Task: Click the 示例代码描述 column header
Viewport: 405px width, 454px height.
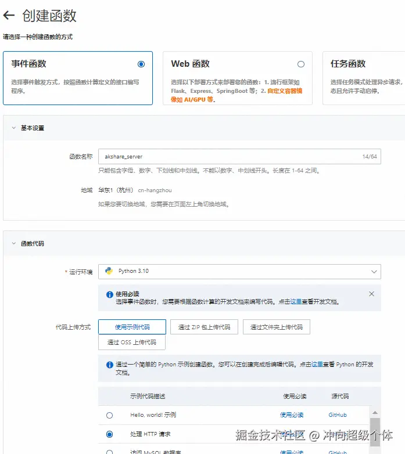Action: (148, 396)
